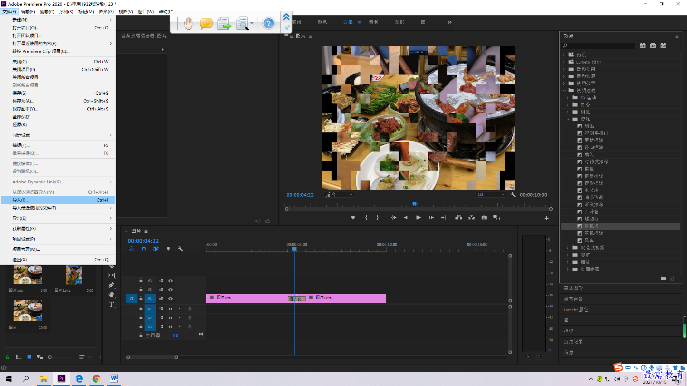Select the 随机擦除 transition

(594, 233)
